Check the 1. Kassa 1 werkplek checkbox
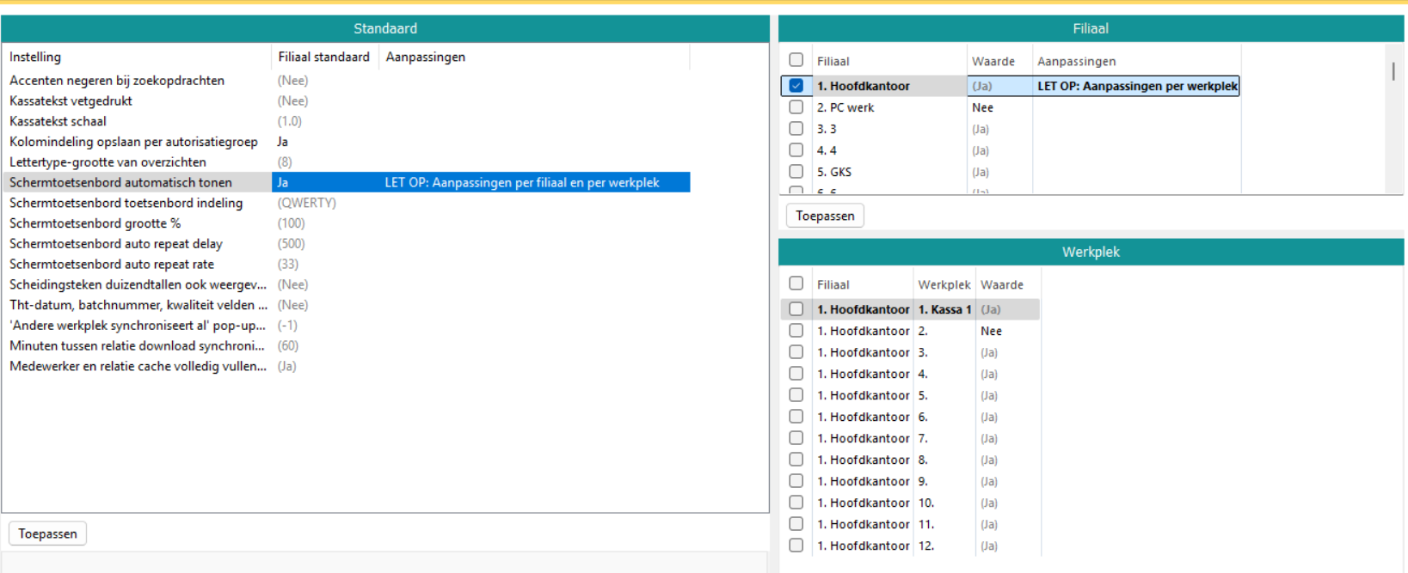Viewport: 1408px width, 573px height. pyautogui.click(x=796, y=309)
